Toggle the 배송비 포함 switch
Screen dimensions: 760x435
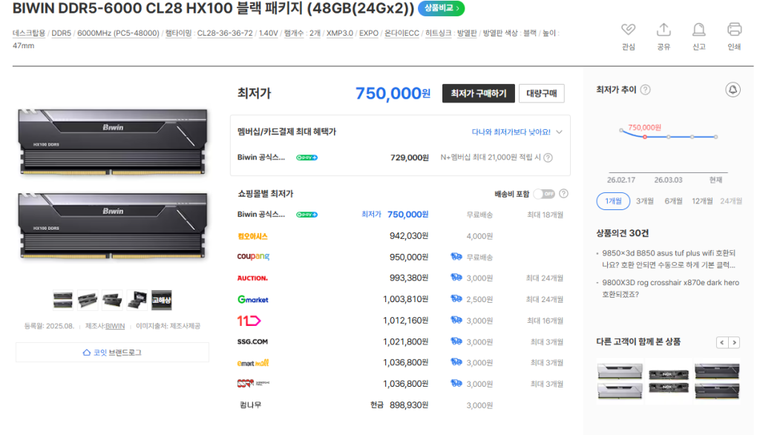[x=544, y=194]
